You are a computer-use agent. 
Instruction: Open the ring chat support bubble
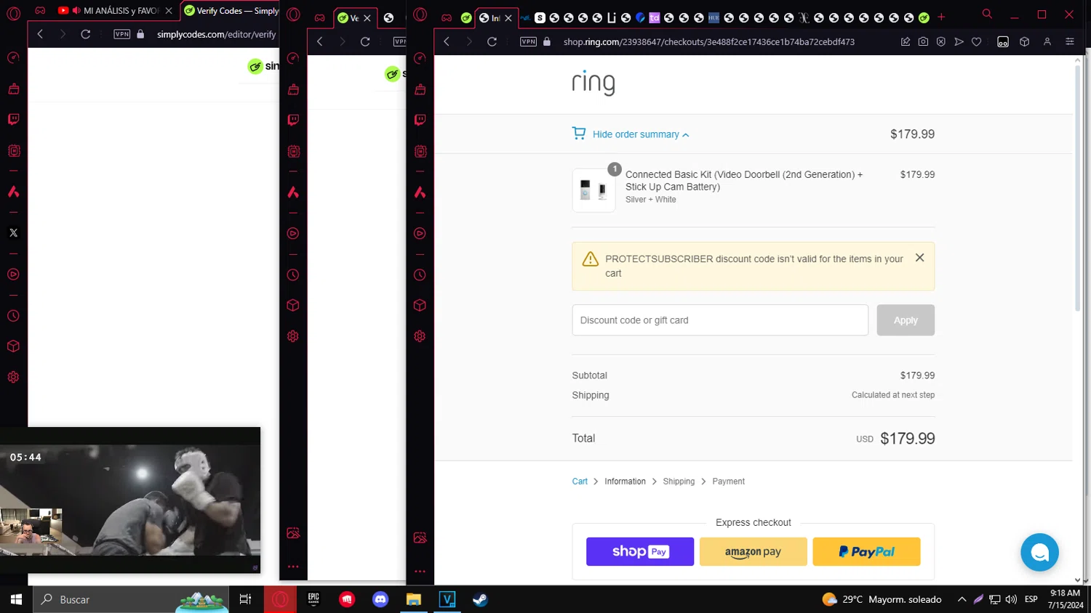point(1039,553)
